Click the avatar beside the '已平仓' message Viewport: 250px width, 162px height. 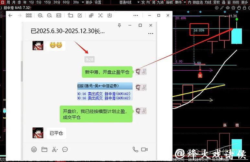coord(38,133)
